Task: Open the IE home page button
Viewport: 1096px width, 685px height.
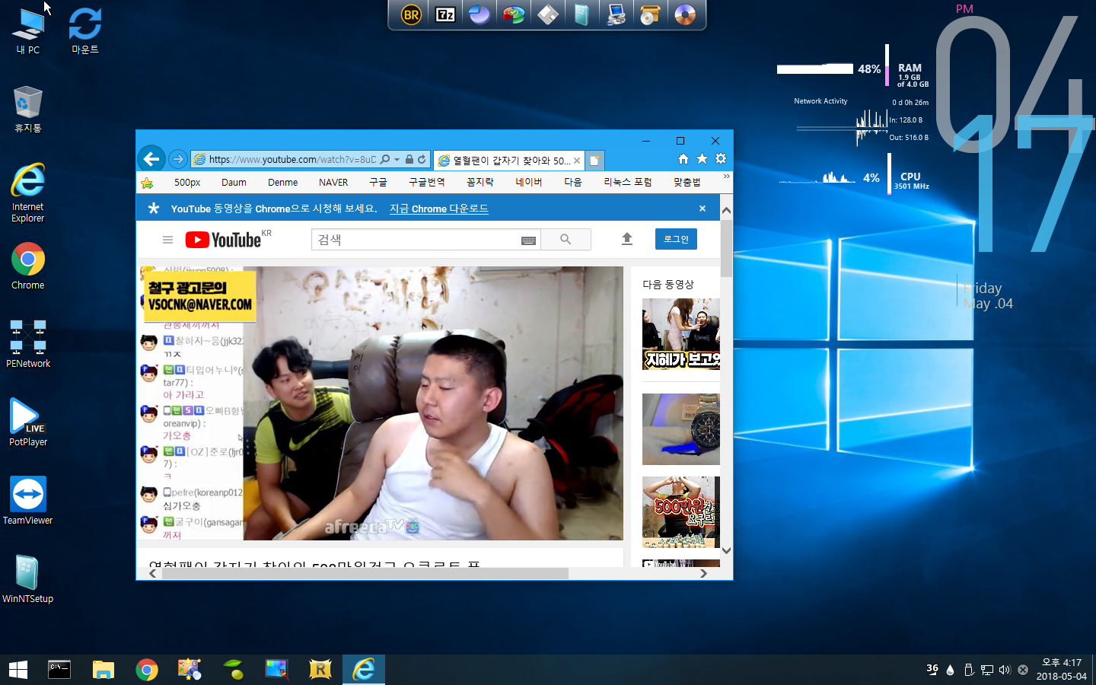Action: [683, 159]
